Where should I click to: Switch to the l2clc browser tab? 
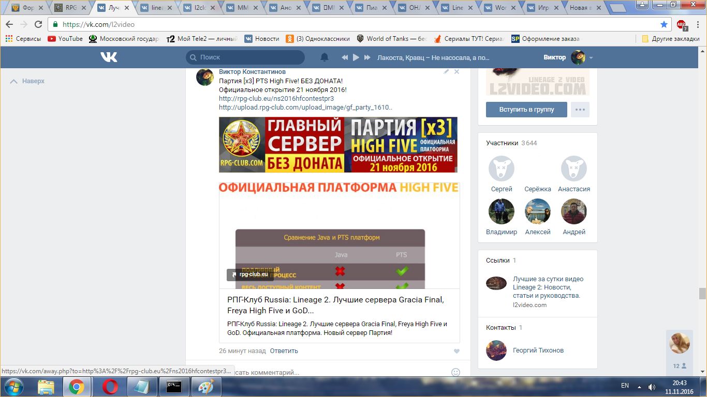(x=200, y=8)
